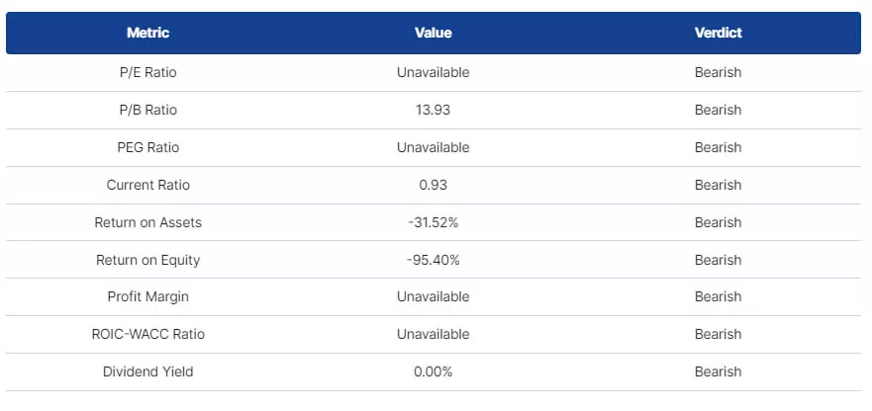Select the Profit Margin label
872x411 pixels.
(147, 296)
